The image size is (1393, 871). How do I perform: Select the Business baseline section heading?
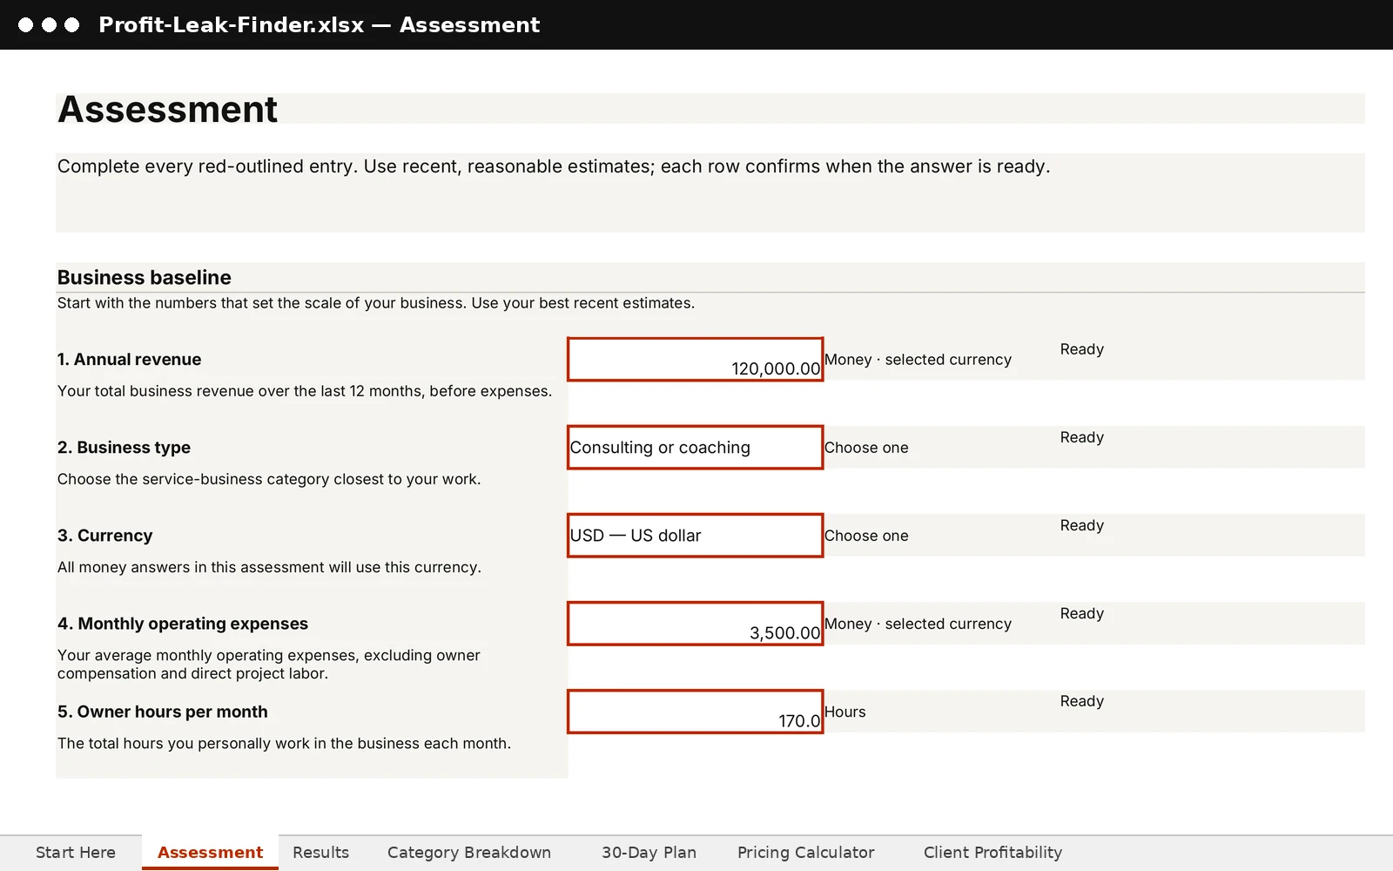pos(145,278)
